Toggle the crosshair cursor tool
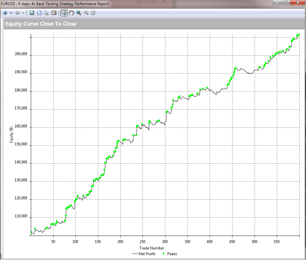The image size is (306, 260). [x=64, y=13]
